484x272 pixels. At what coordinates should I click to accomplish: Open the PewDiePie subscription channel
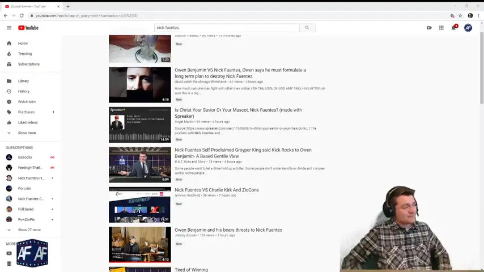[26, 219]
